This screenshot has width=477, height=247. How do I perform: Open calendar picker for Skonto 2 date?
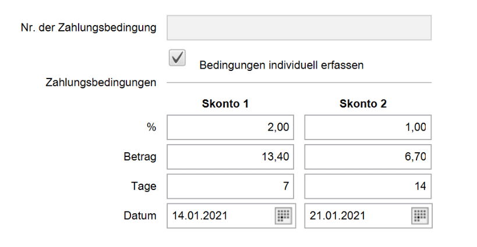(x=420, y=216)
